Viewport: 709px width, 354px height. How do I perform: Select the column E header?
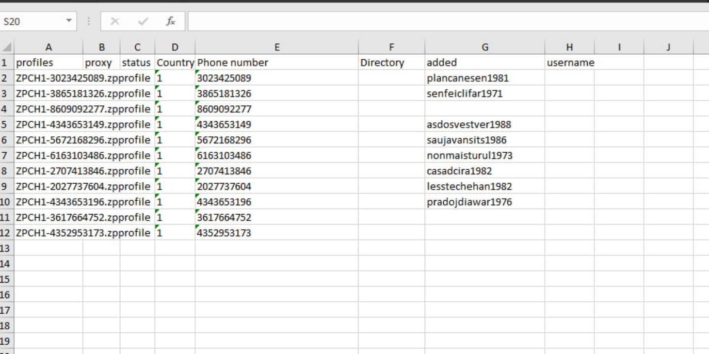click(277, 47)
